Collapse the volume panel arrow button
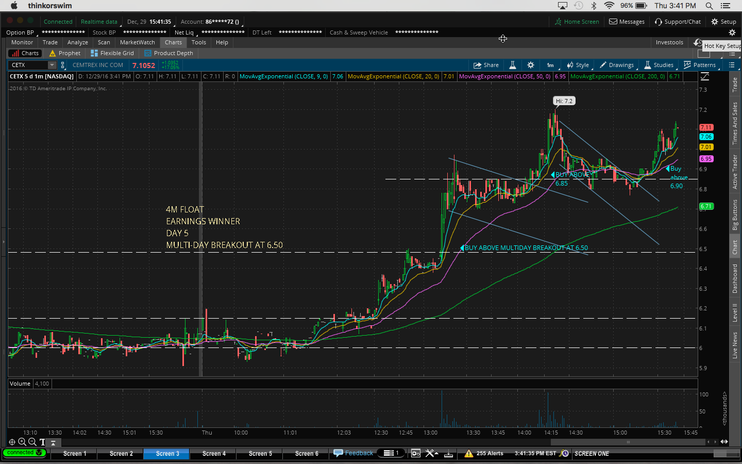 pos(53,442)
